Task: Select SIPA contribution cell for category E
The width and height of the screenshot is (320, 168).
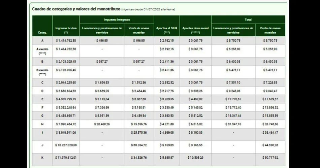Action: 167,99
